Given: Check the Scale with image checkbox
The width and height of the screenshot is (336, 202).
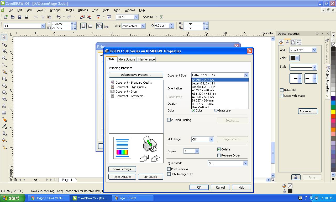Looking at the screenshot, I should tap(282, 96).
